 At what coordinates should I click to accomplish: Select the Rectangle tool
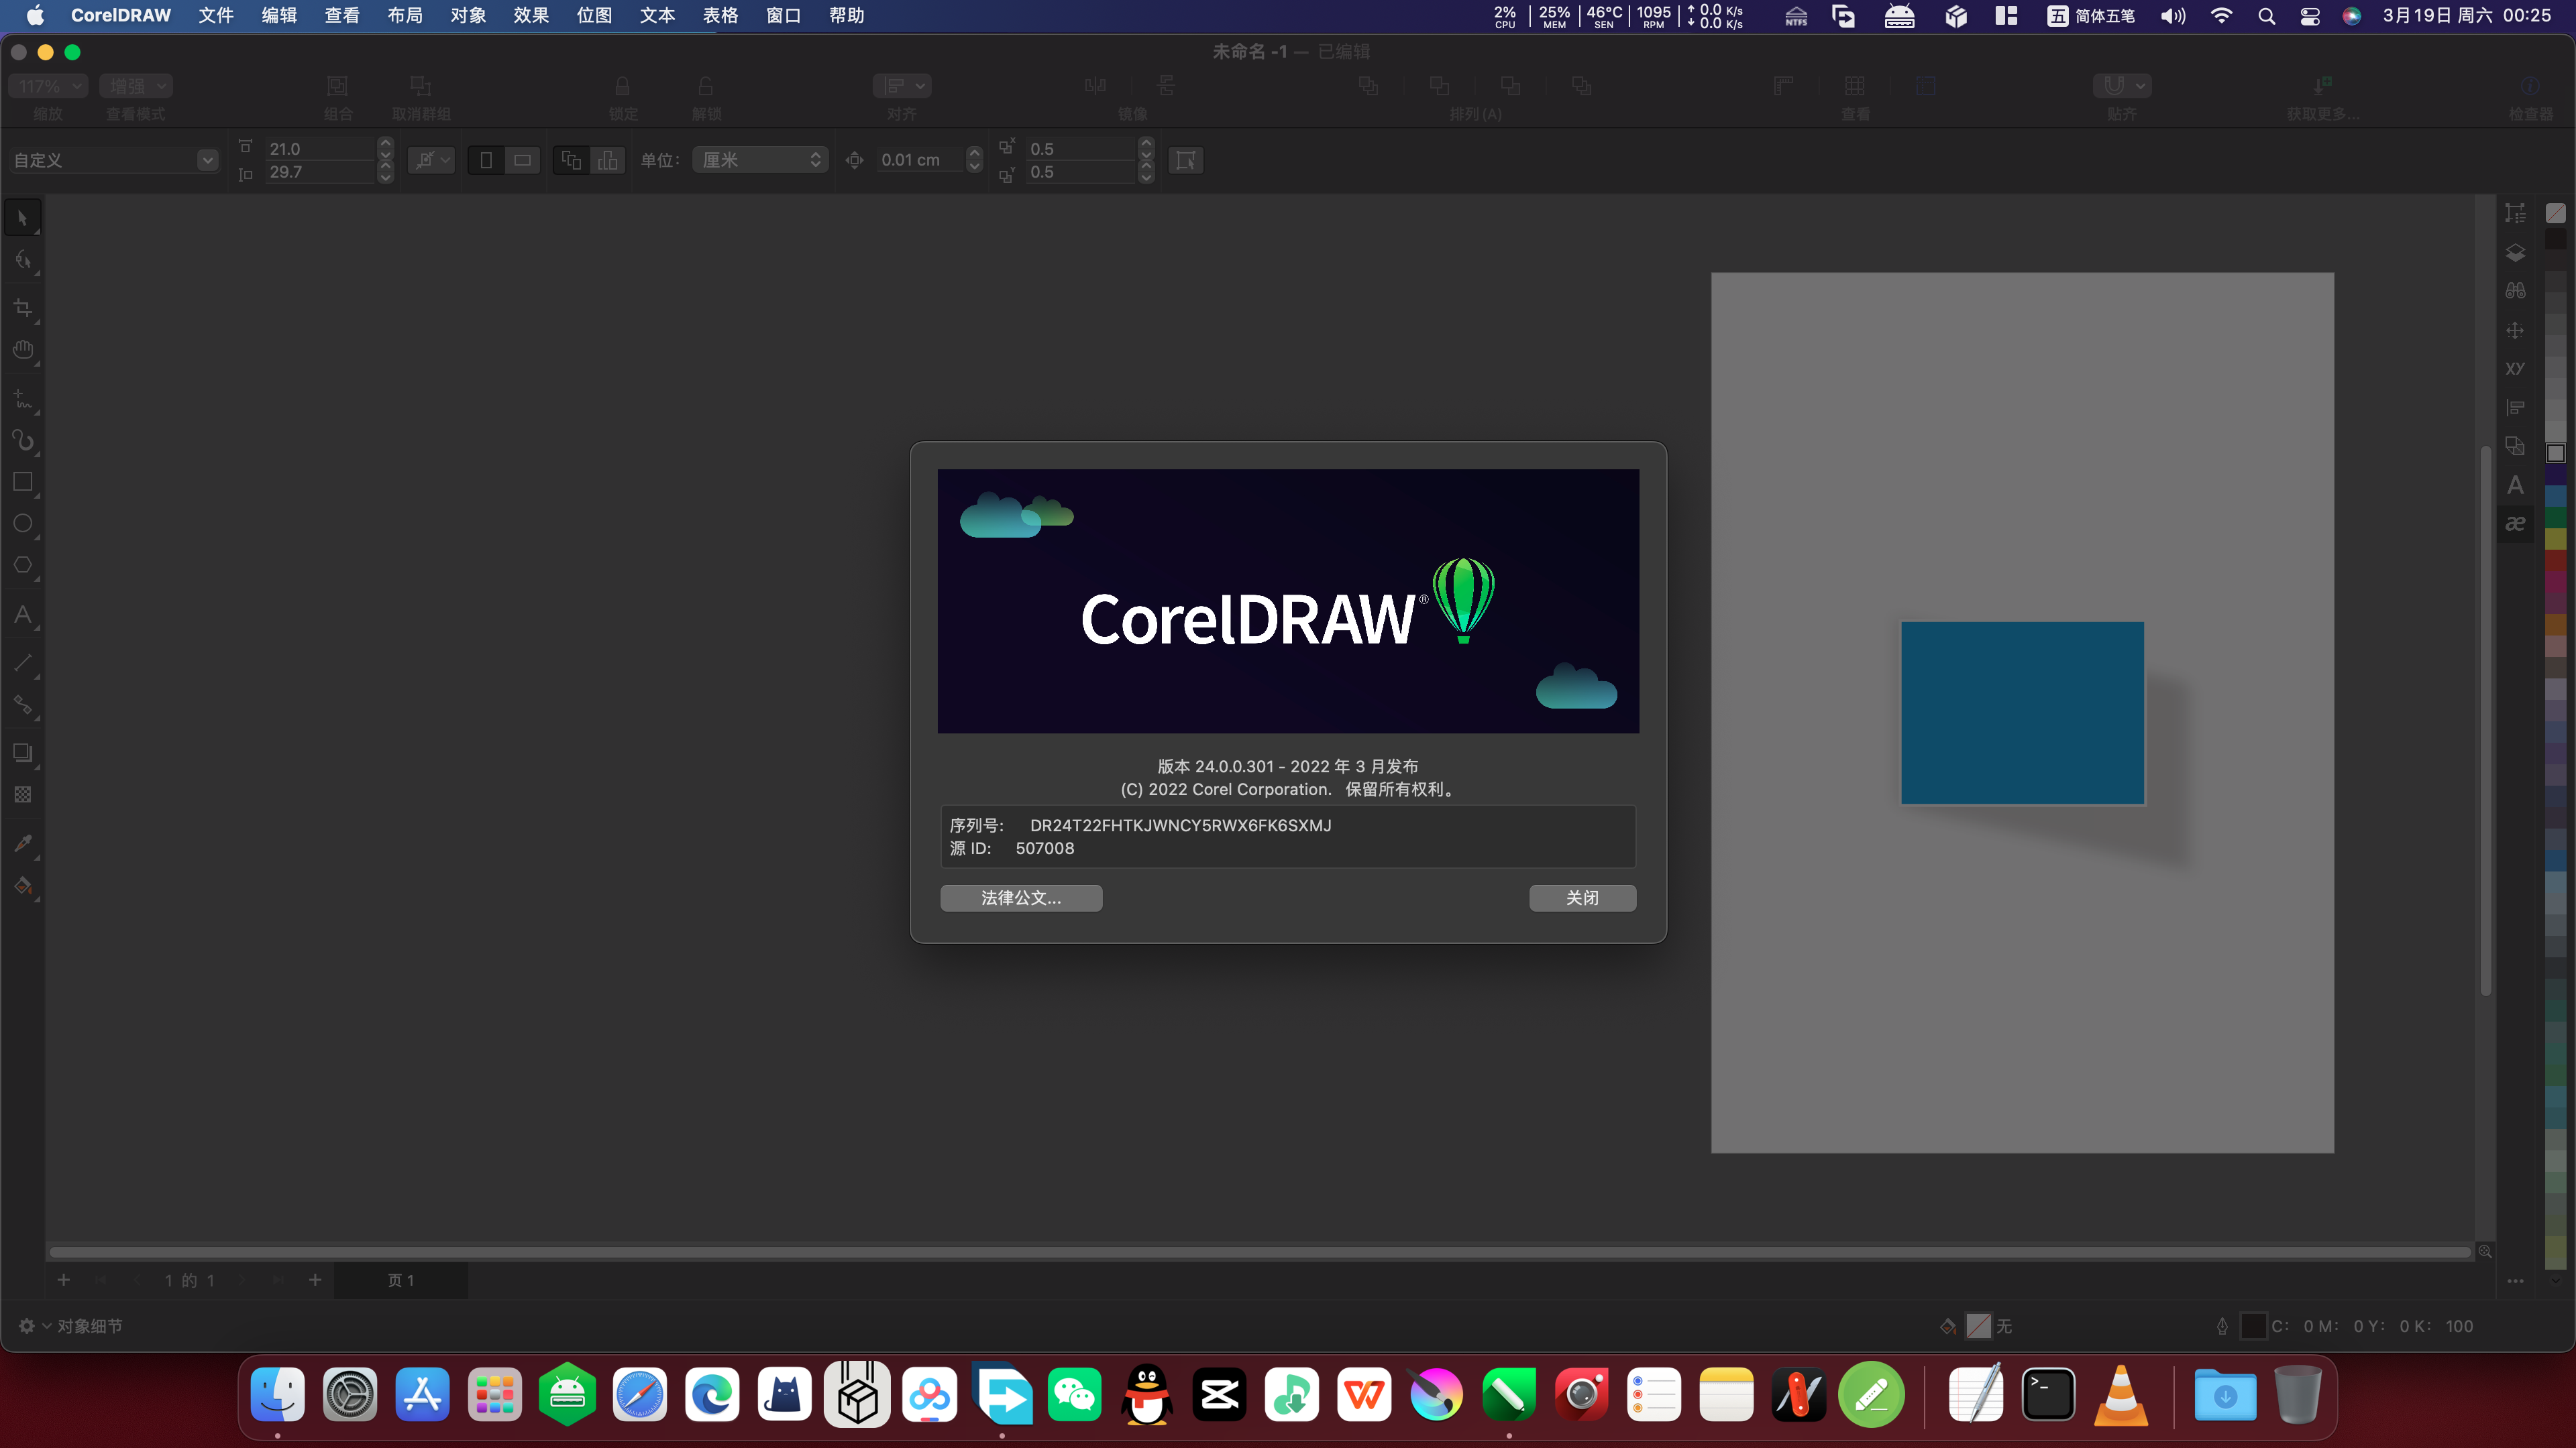point(23,482)
